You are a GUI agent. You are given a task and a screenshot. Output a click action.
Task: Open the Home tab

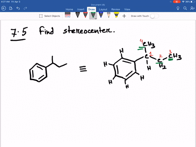point(69,9)
